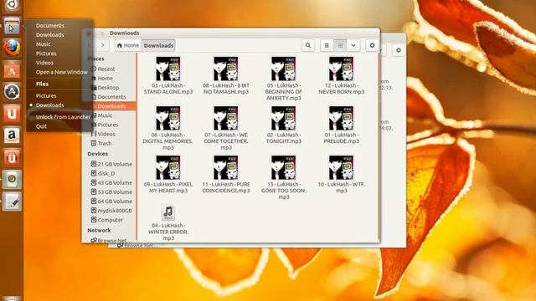The height and width of the screenshot is (301, 536).
Task: Select 06 - LukHash - DIGITAL MEMORIES.mp3
Action: (167, 128)
